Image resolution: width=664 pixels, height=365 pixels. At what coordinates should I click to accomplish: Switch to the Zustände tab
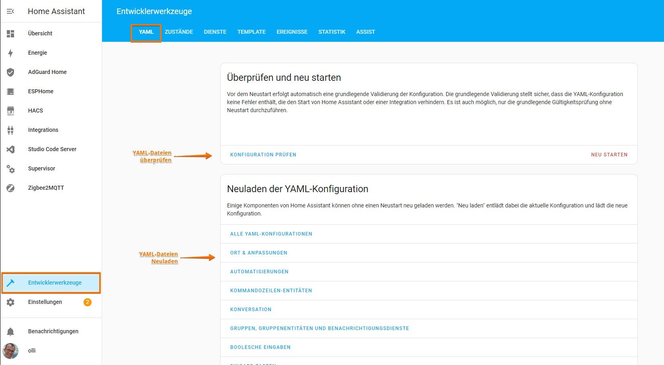click(x=179, y=32)
